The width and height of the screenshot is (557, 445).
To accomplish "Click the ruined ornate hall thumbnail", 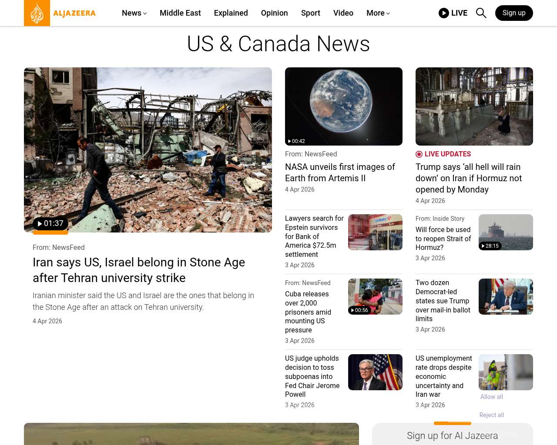I will tap(474, 106).
